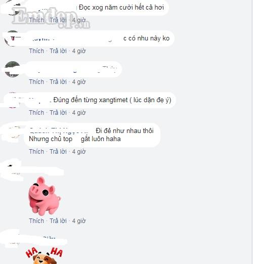Open '4 giờ' timestamp under 'gắt luôn haha'
The image size is (253, 264).
tap(79, 152)
